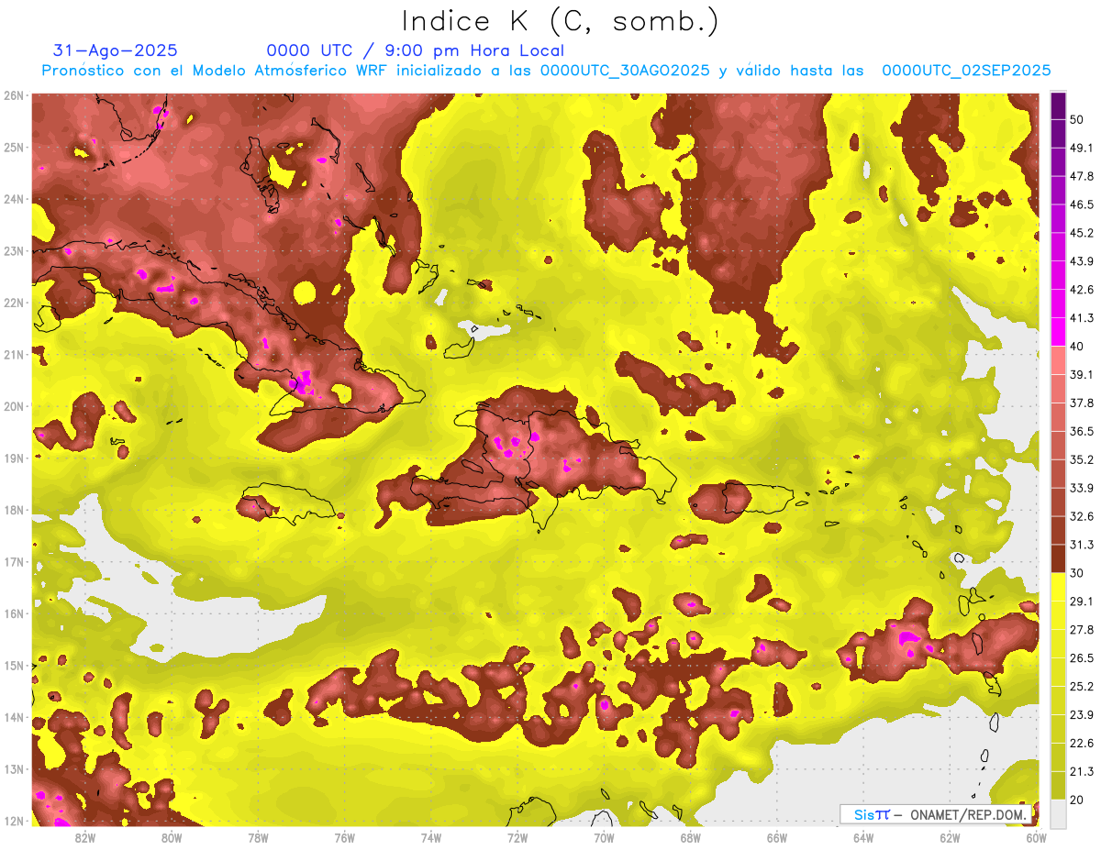The width and height of the screenshot is (1101, 850).
Task: Click the colorbar label '42.6'
Action: coord(1083,290)
